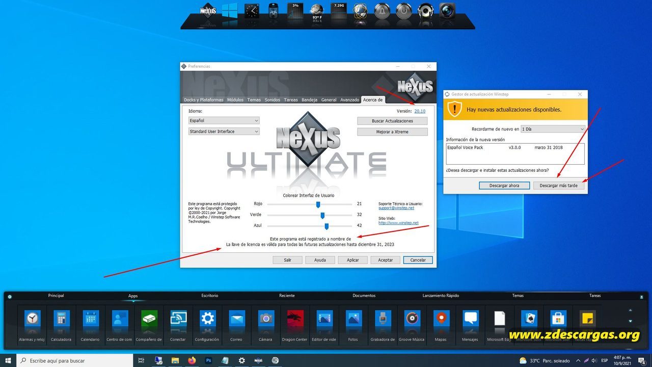This screenshot has height=367, width=652.
Task: Open the Recordarme de nuevo 1 Día dropdown
Action: (x=553, y=129)
